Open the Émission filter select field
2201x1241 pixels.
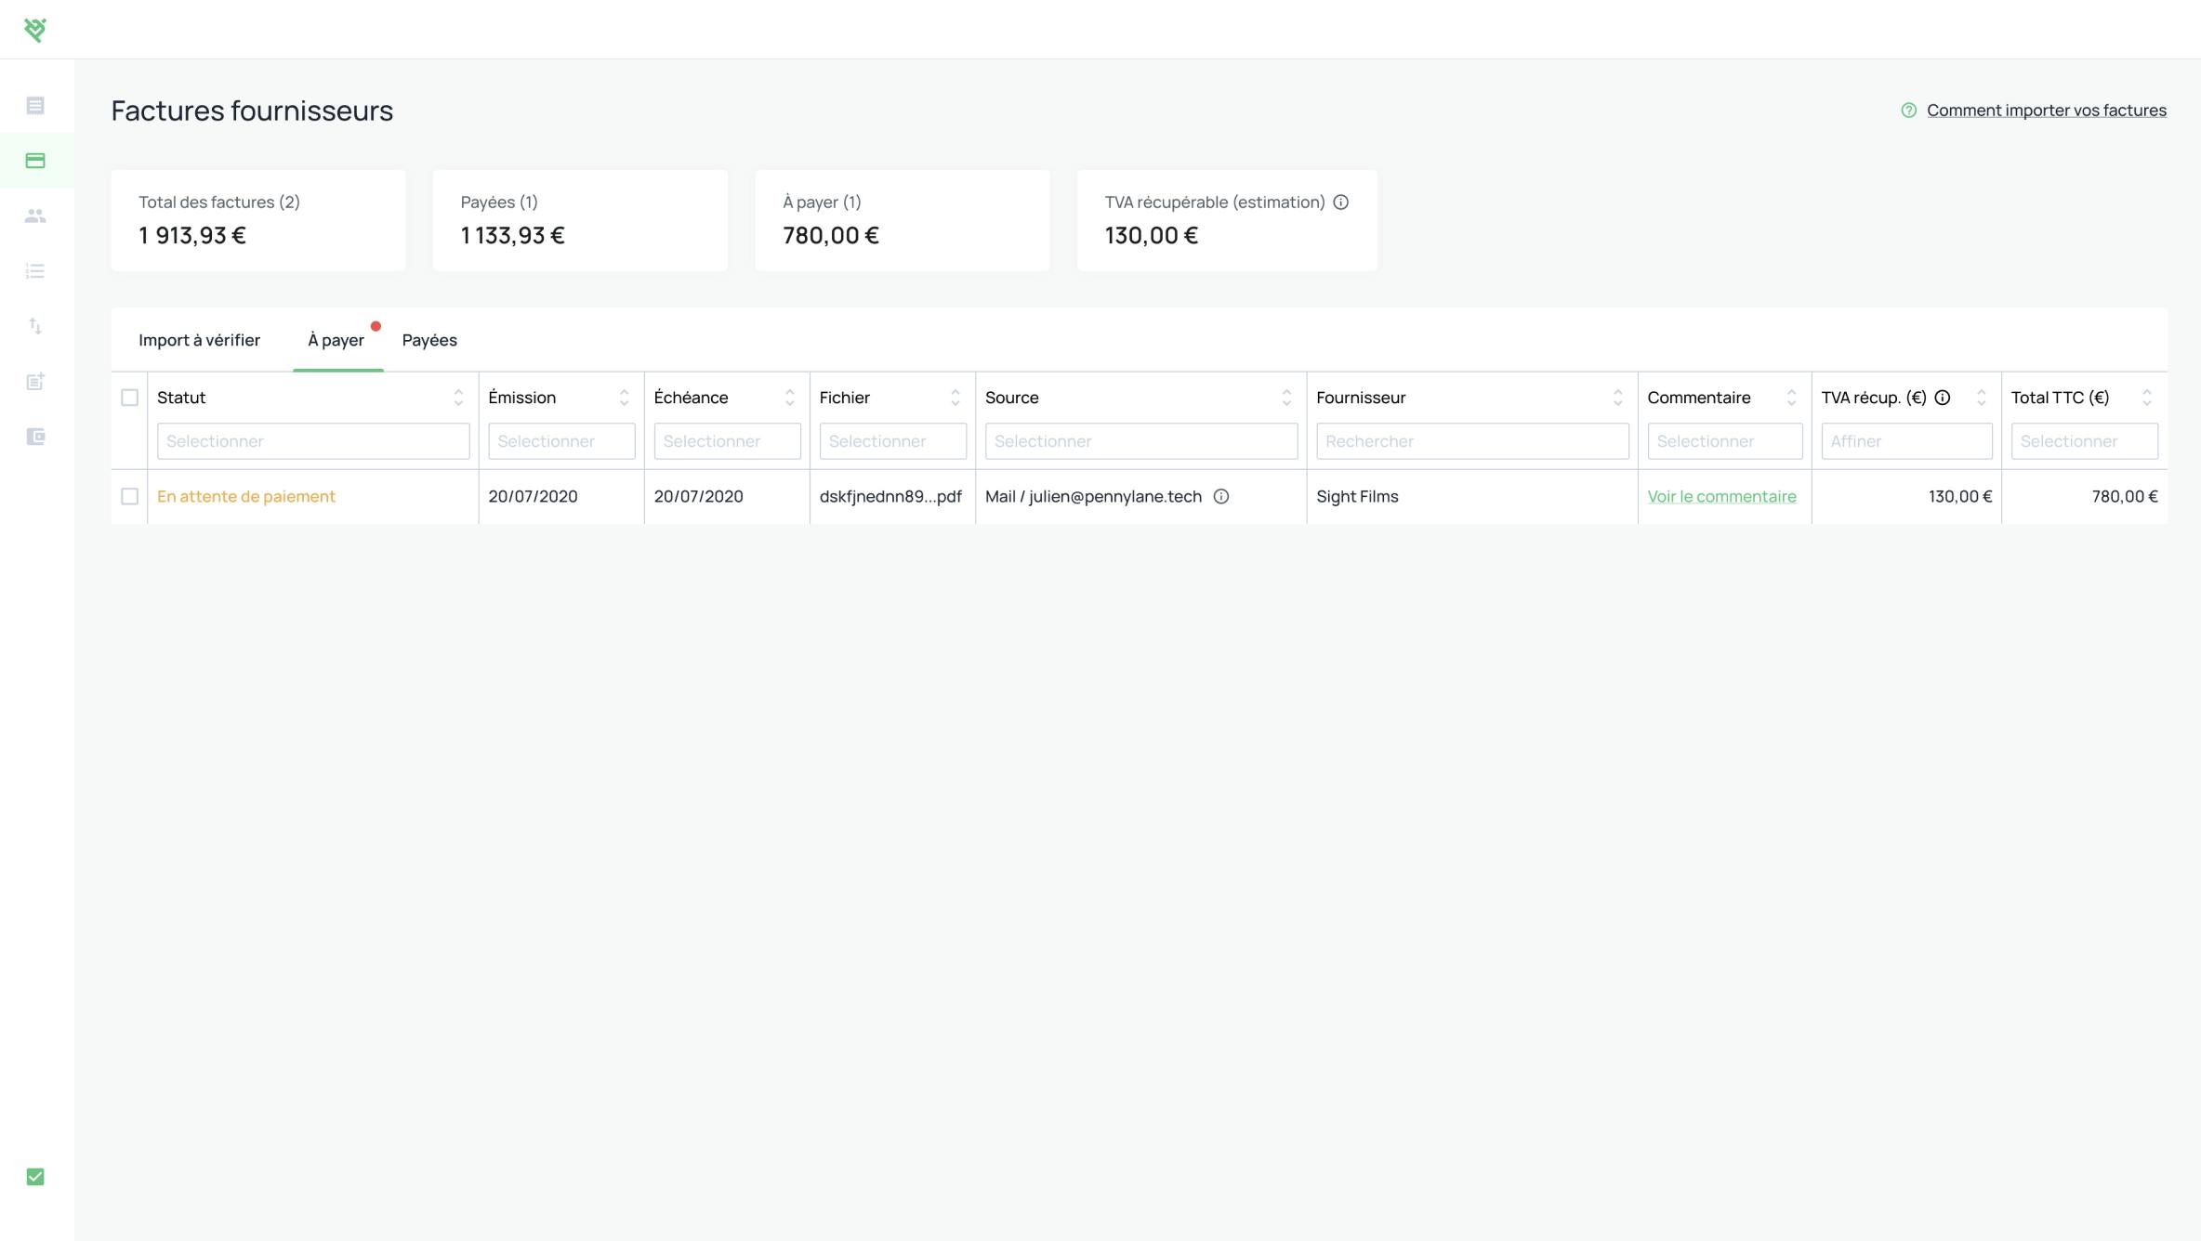(x=561, y=441)
